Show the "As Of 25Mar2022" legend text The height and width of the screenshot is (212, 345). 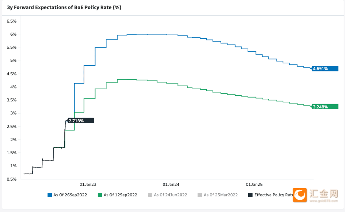pyautogui.click(x=220, y=195)
